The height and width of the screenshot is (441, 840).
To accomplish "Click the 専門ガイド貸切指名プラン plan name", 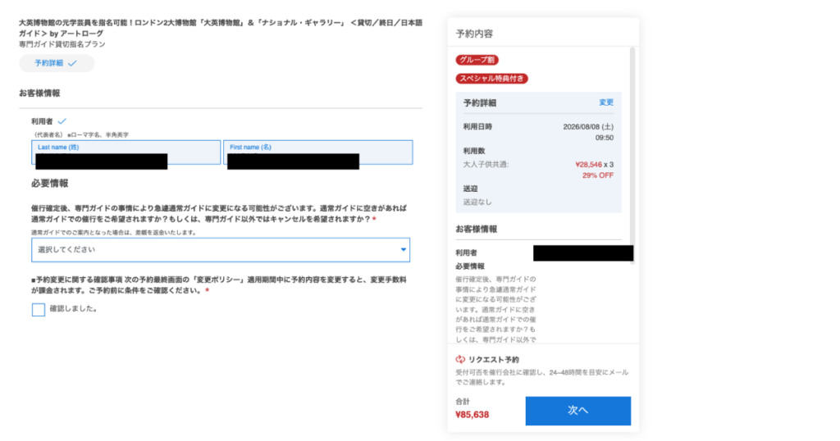I will [62, 44].
